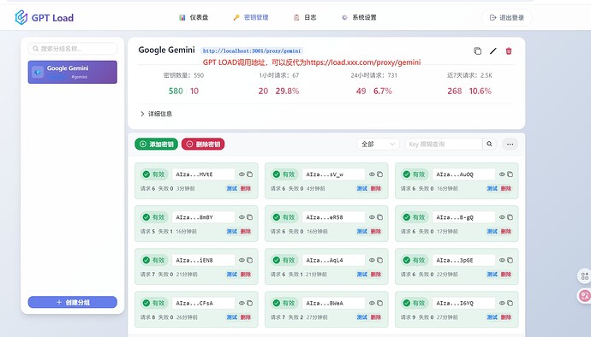The width and height of the screenshot is (591, 337).
Task: Copy key AIza...CFsA
Action: pyautogui.click(x=249, y=303)
